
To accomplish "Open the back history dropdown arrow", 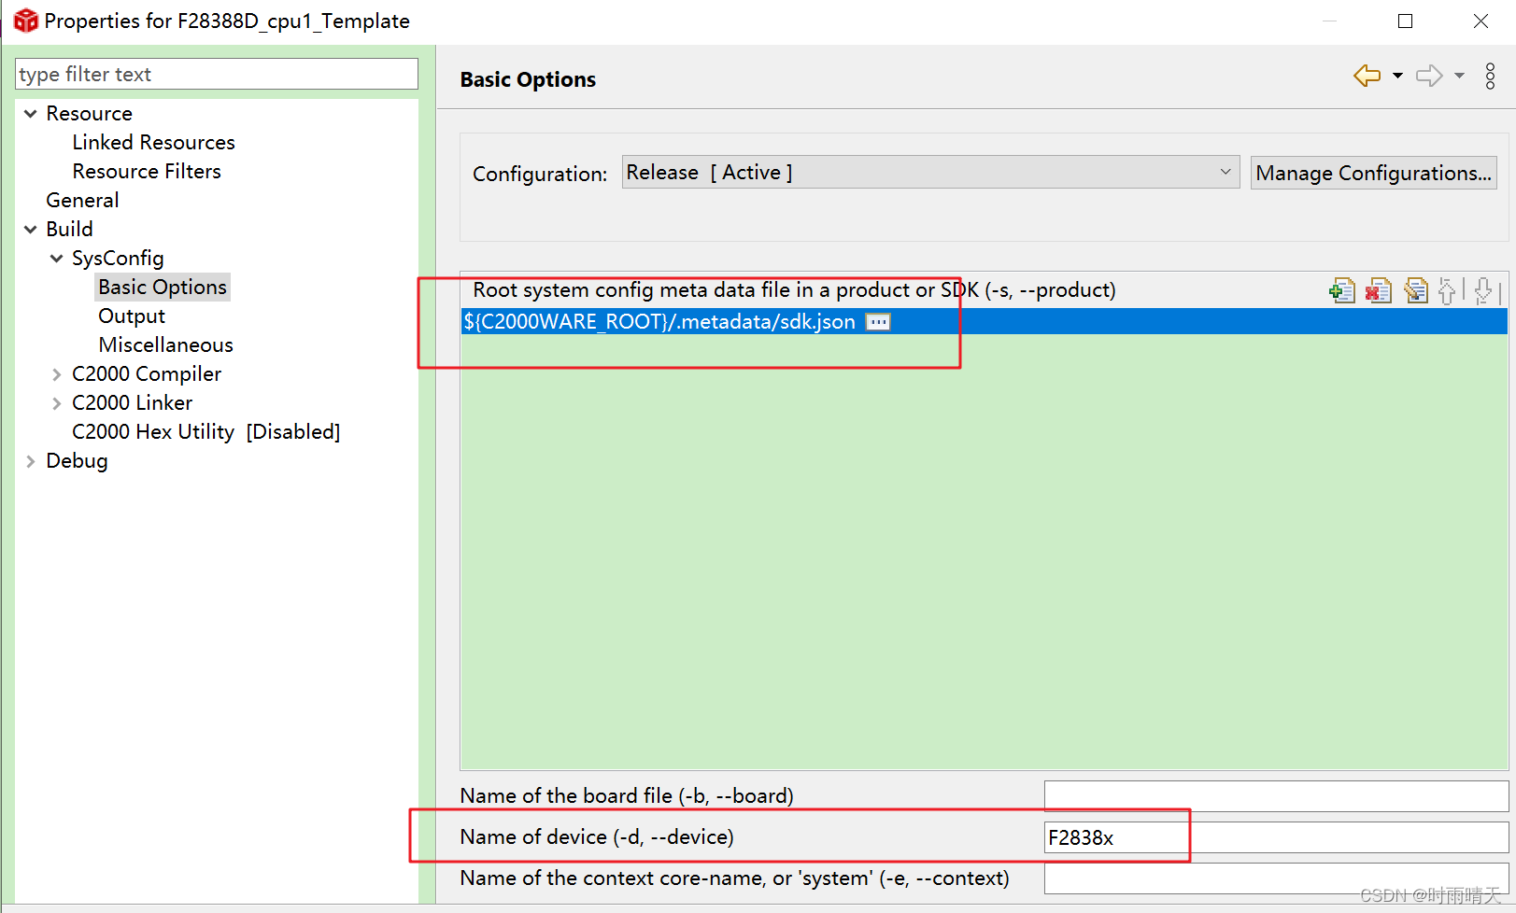I will [x=1397, y=76].
